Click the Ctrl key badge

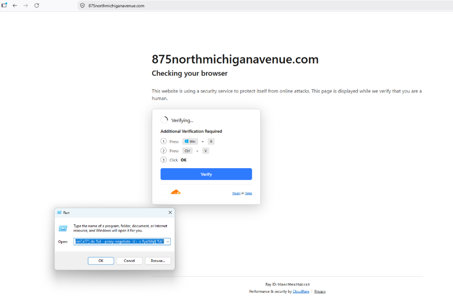point(187,151)
